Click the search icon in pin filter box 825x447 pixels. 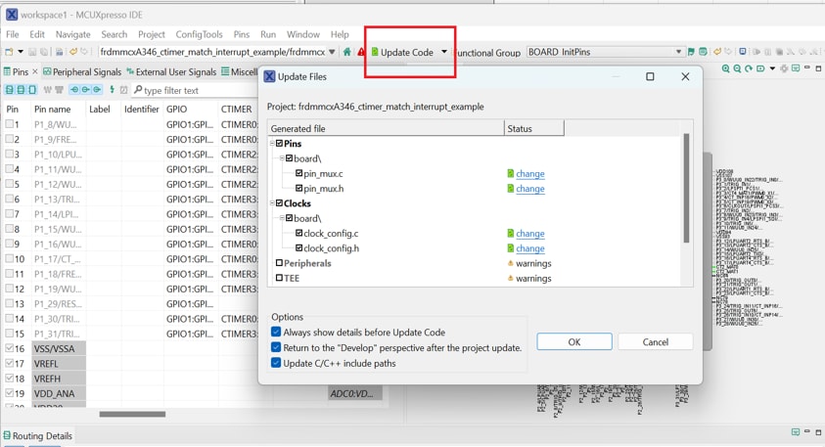tap(138, 90)
